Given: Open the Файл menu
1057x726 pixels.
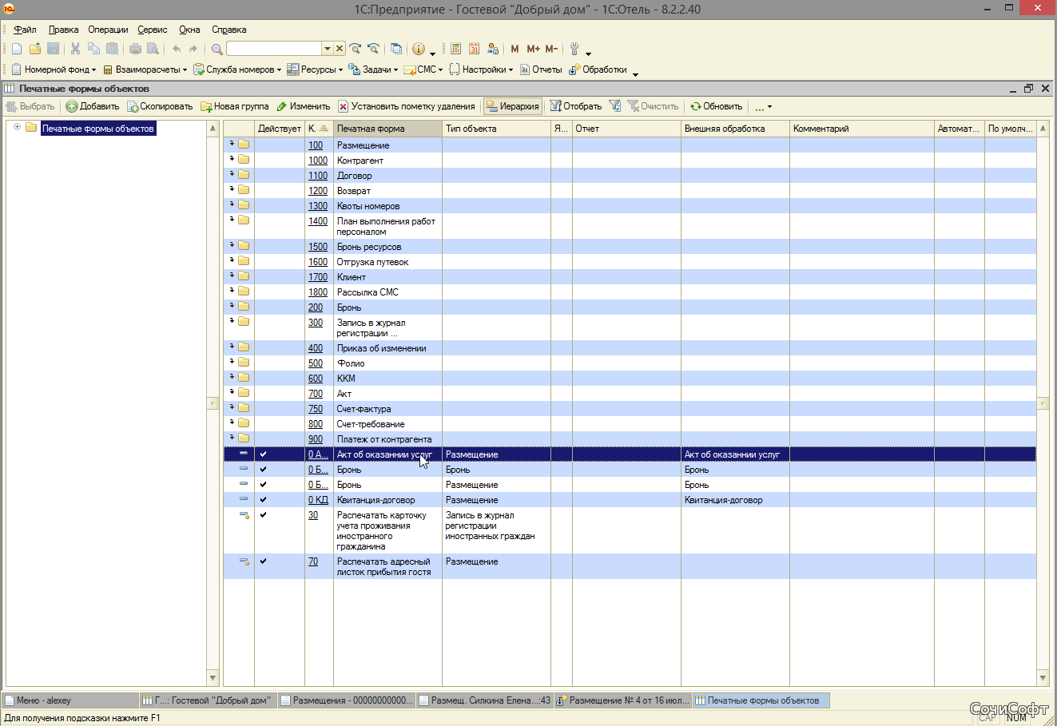Looking at the screenshot, I should pos(25,30).
